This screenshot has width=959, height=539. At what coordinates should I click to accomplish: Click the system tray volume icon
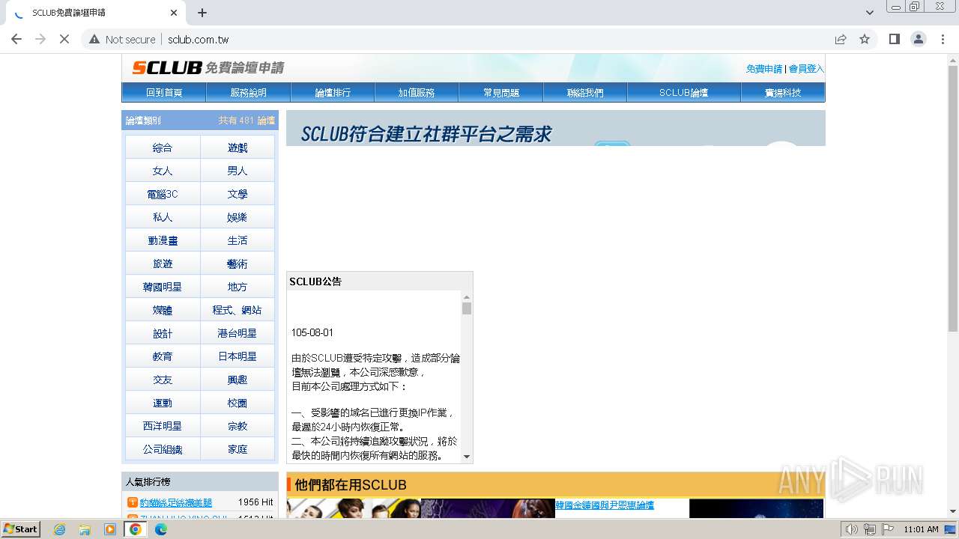coord(851,529)
